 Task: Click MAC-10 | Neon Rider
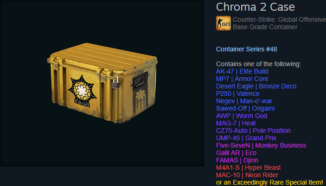[247, 175]
